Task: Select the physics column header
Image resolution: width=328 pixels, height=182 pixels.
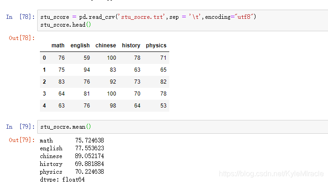Action: click(156, 45)
